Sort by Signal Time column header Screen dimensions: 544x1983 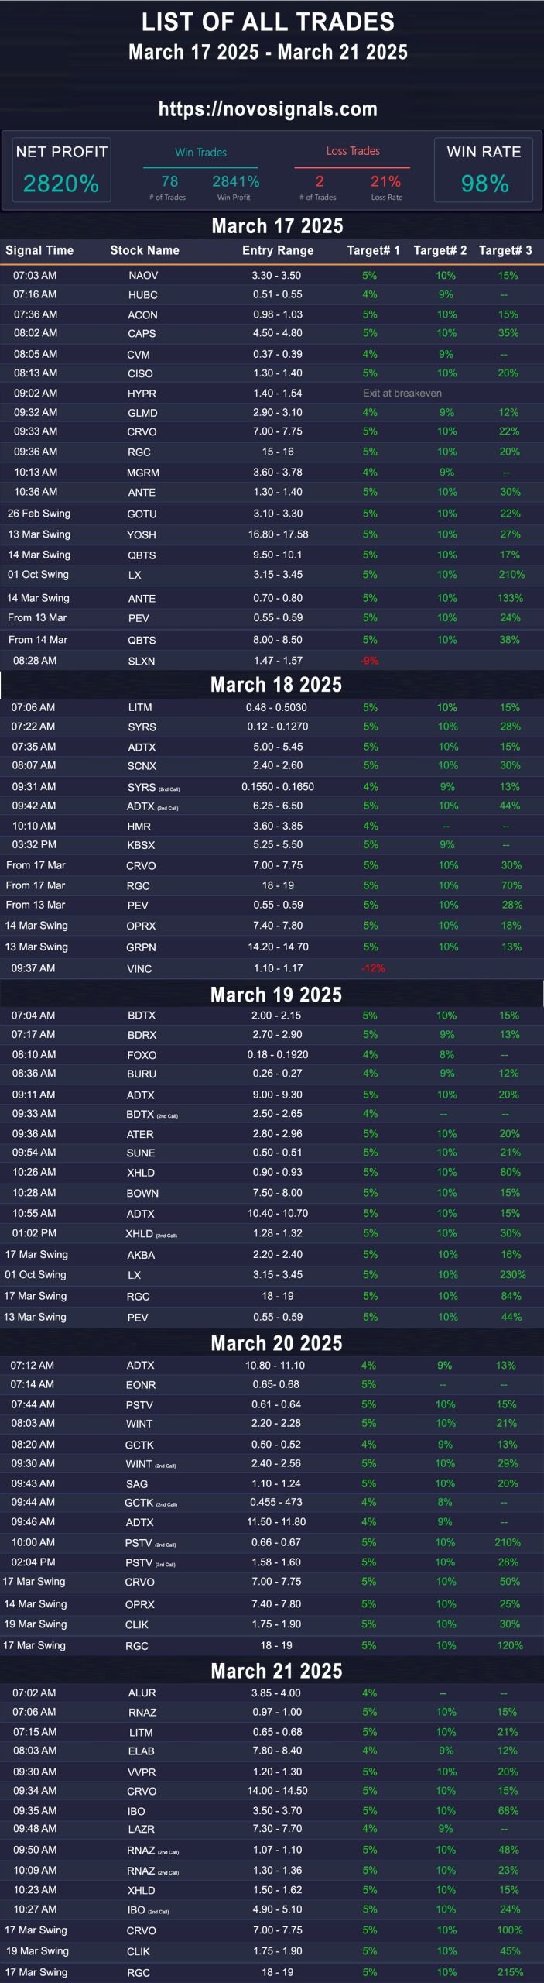(39, 250)
